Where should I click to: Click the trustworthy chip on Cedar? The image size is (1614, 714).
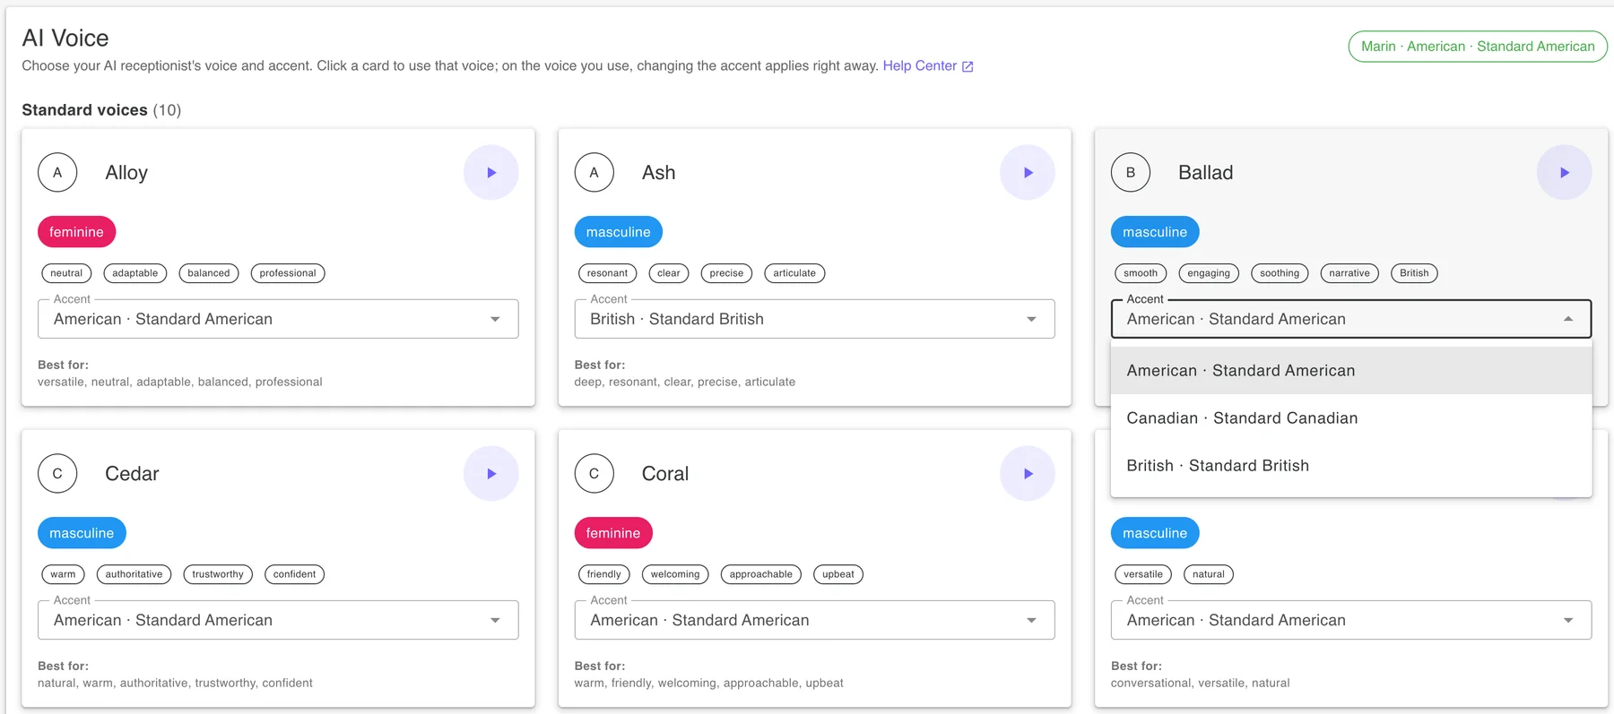[218, 574]
